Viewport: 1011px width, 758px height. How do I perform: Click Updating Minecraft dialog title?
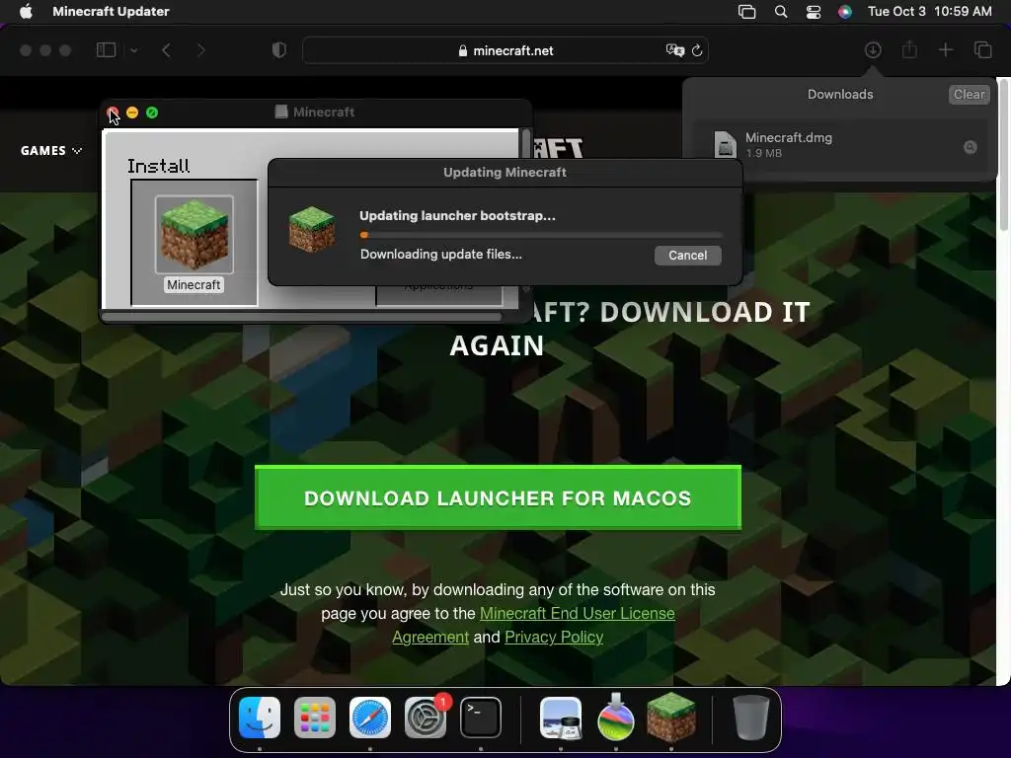(505, 173)
